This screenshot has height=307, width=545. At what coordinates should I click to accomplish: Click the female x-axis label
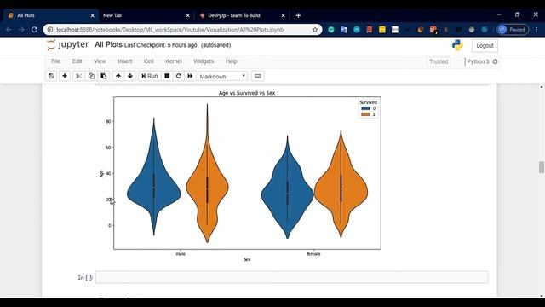tap(313, 254)
